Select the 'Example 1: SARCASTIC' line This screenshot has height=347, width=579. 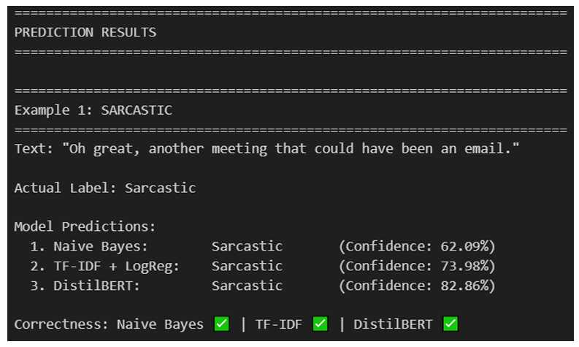click(93, 110)
